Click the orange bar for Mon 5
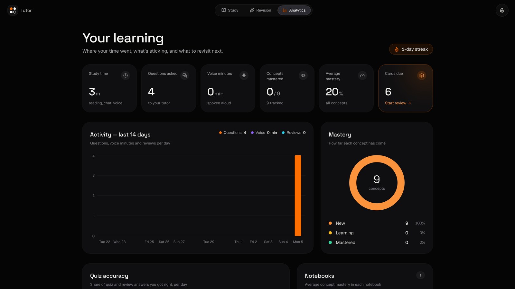Screen dimensions: 515x289 tap(298, 196)
